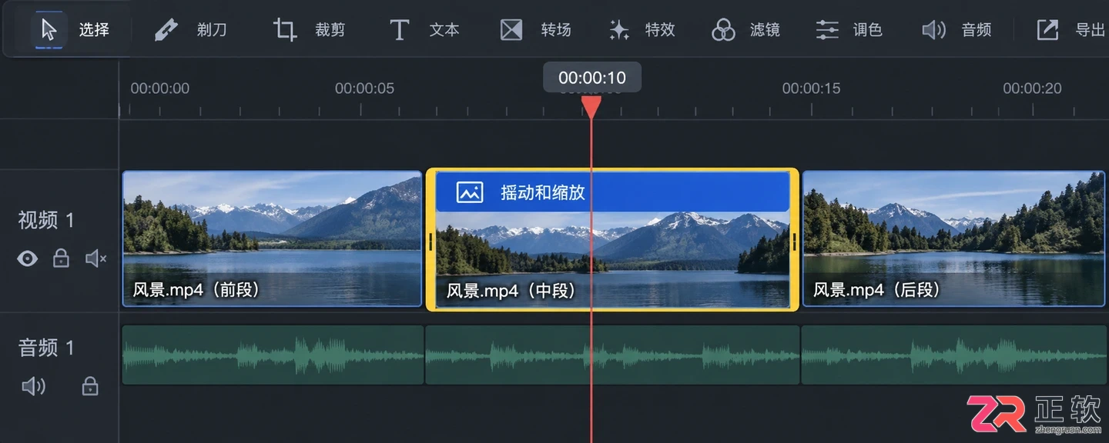Viewport: 1109px width, 443px height.
Task: Click the 00:00:15 mark on the ruler
Action: [x=812, y=88]
